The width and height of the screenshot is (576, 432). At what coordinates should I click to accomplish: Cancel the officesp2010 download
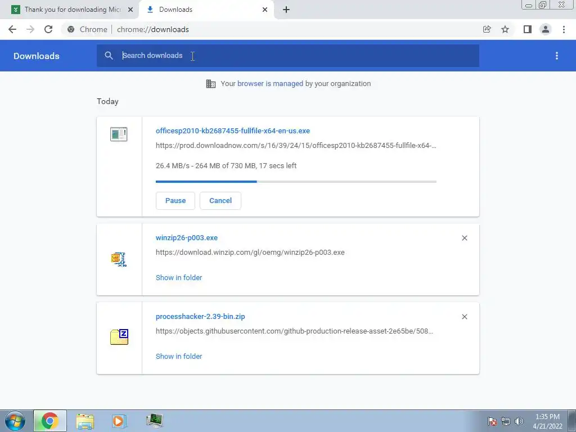pyautogui.click(x=220, y=201)
